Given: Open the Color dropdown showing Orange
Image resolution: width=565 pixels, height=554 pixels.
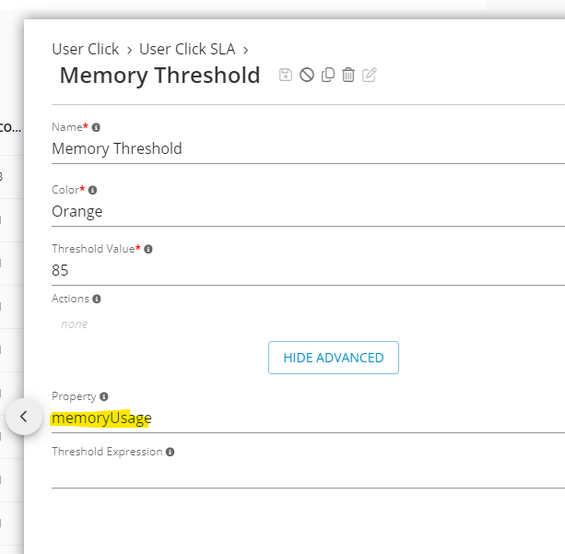Looking at the screenshot, I should click(304, 211).
